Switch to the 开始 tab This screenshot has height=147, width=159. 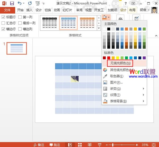pyautogui.click(x=20, y=10)
